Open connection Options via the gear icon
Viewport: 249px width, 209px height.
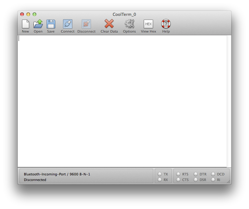[129, 24]
